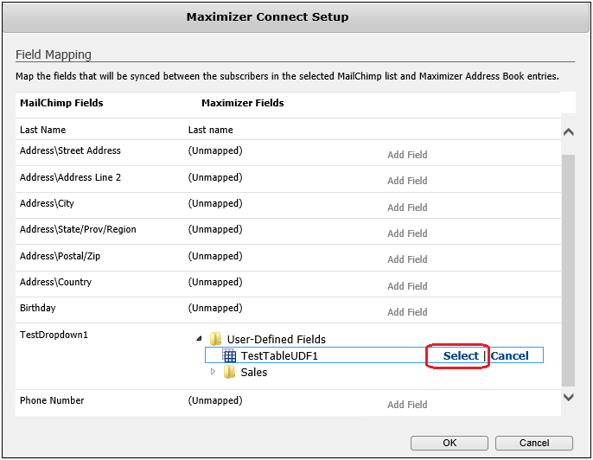The image size is (593, 460).
Task: Select Sales tree item label
Action: tap(254, 372)
